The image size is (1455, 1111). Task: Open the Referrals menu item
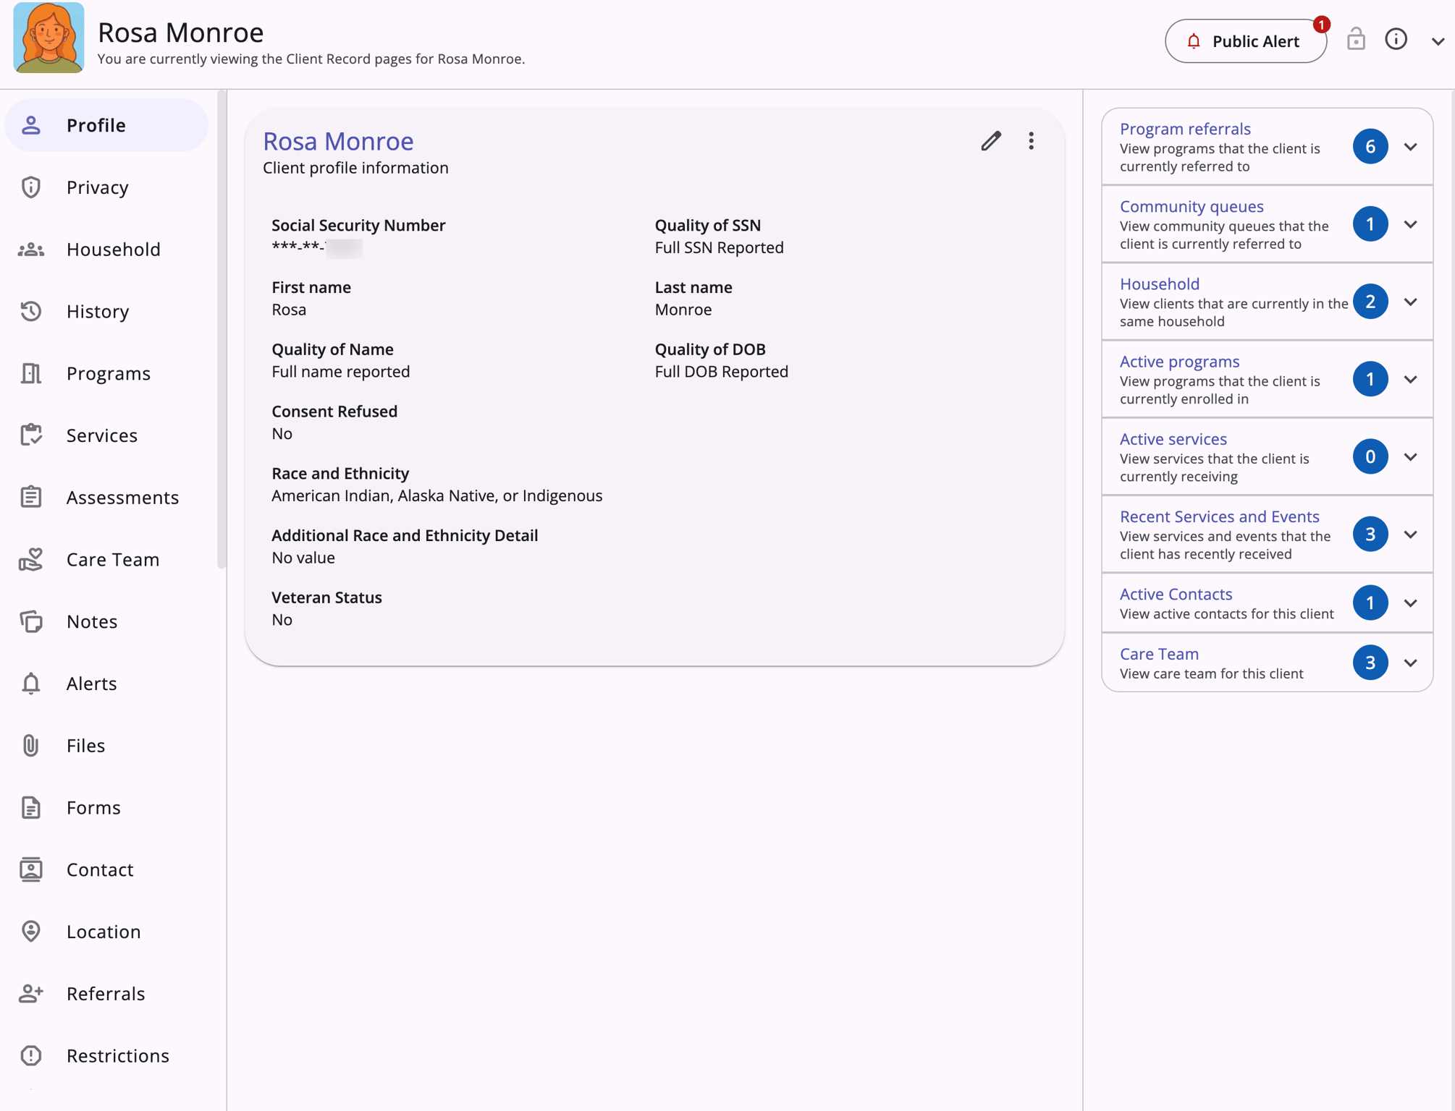(x=106, y=994)
